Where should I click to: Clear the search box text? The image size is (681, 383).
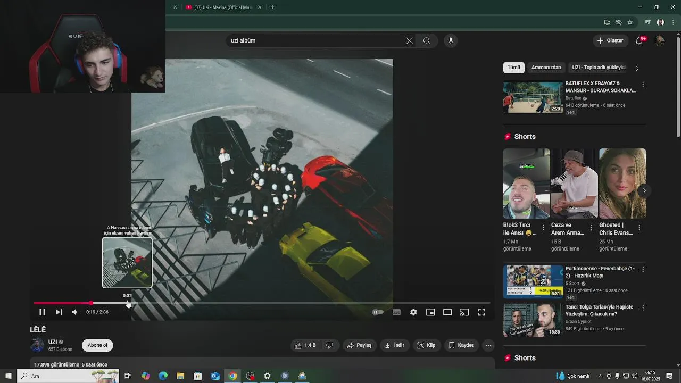tap(410, 41)
